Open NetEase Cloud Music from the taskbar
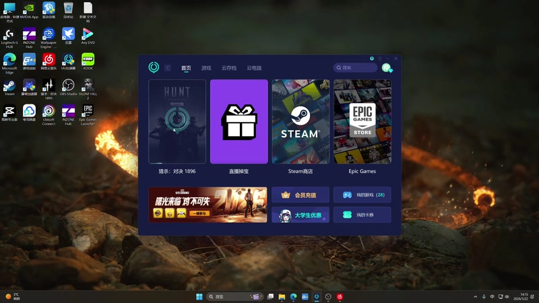Image resolution: width=539 pixels, height=303 pixels. (340, 297)
